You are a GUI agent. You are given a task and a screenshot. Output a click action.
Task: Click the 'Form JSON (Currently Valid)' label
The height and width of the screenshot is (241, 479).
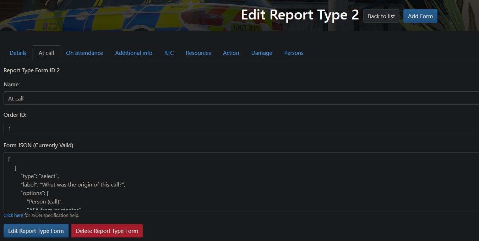(38, 145)
